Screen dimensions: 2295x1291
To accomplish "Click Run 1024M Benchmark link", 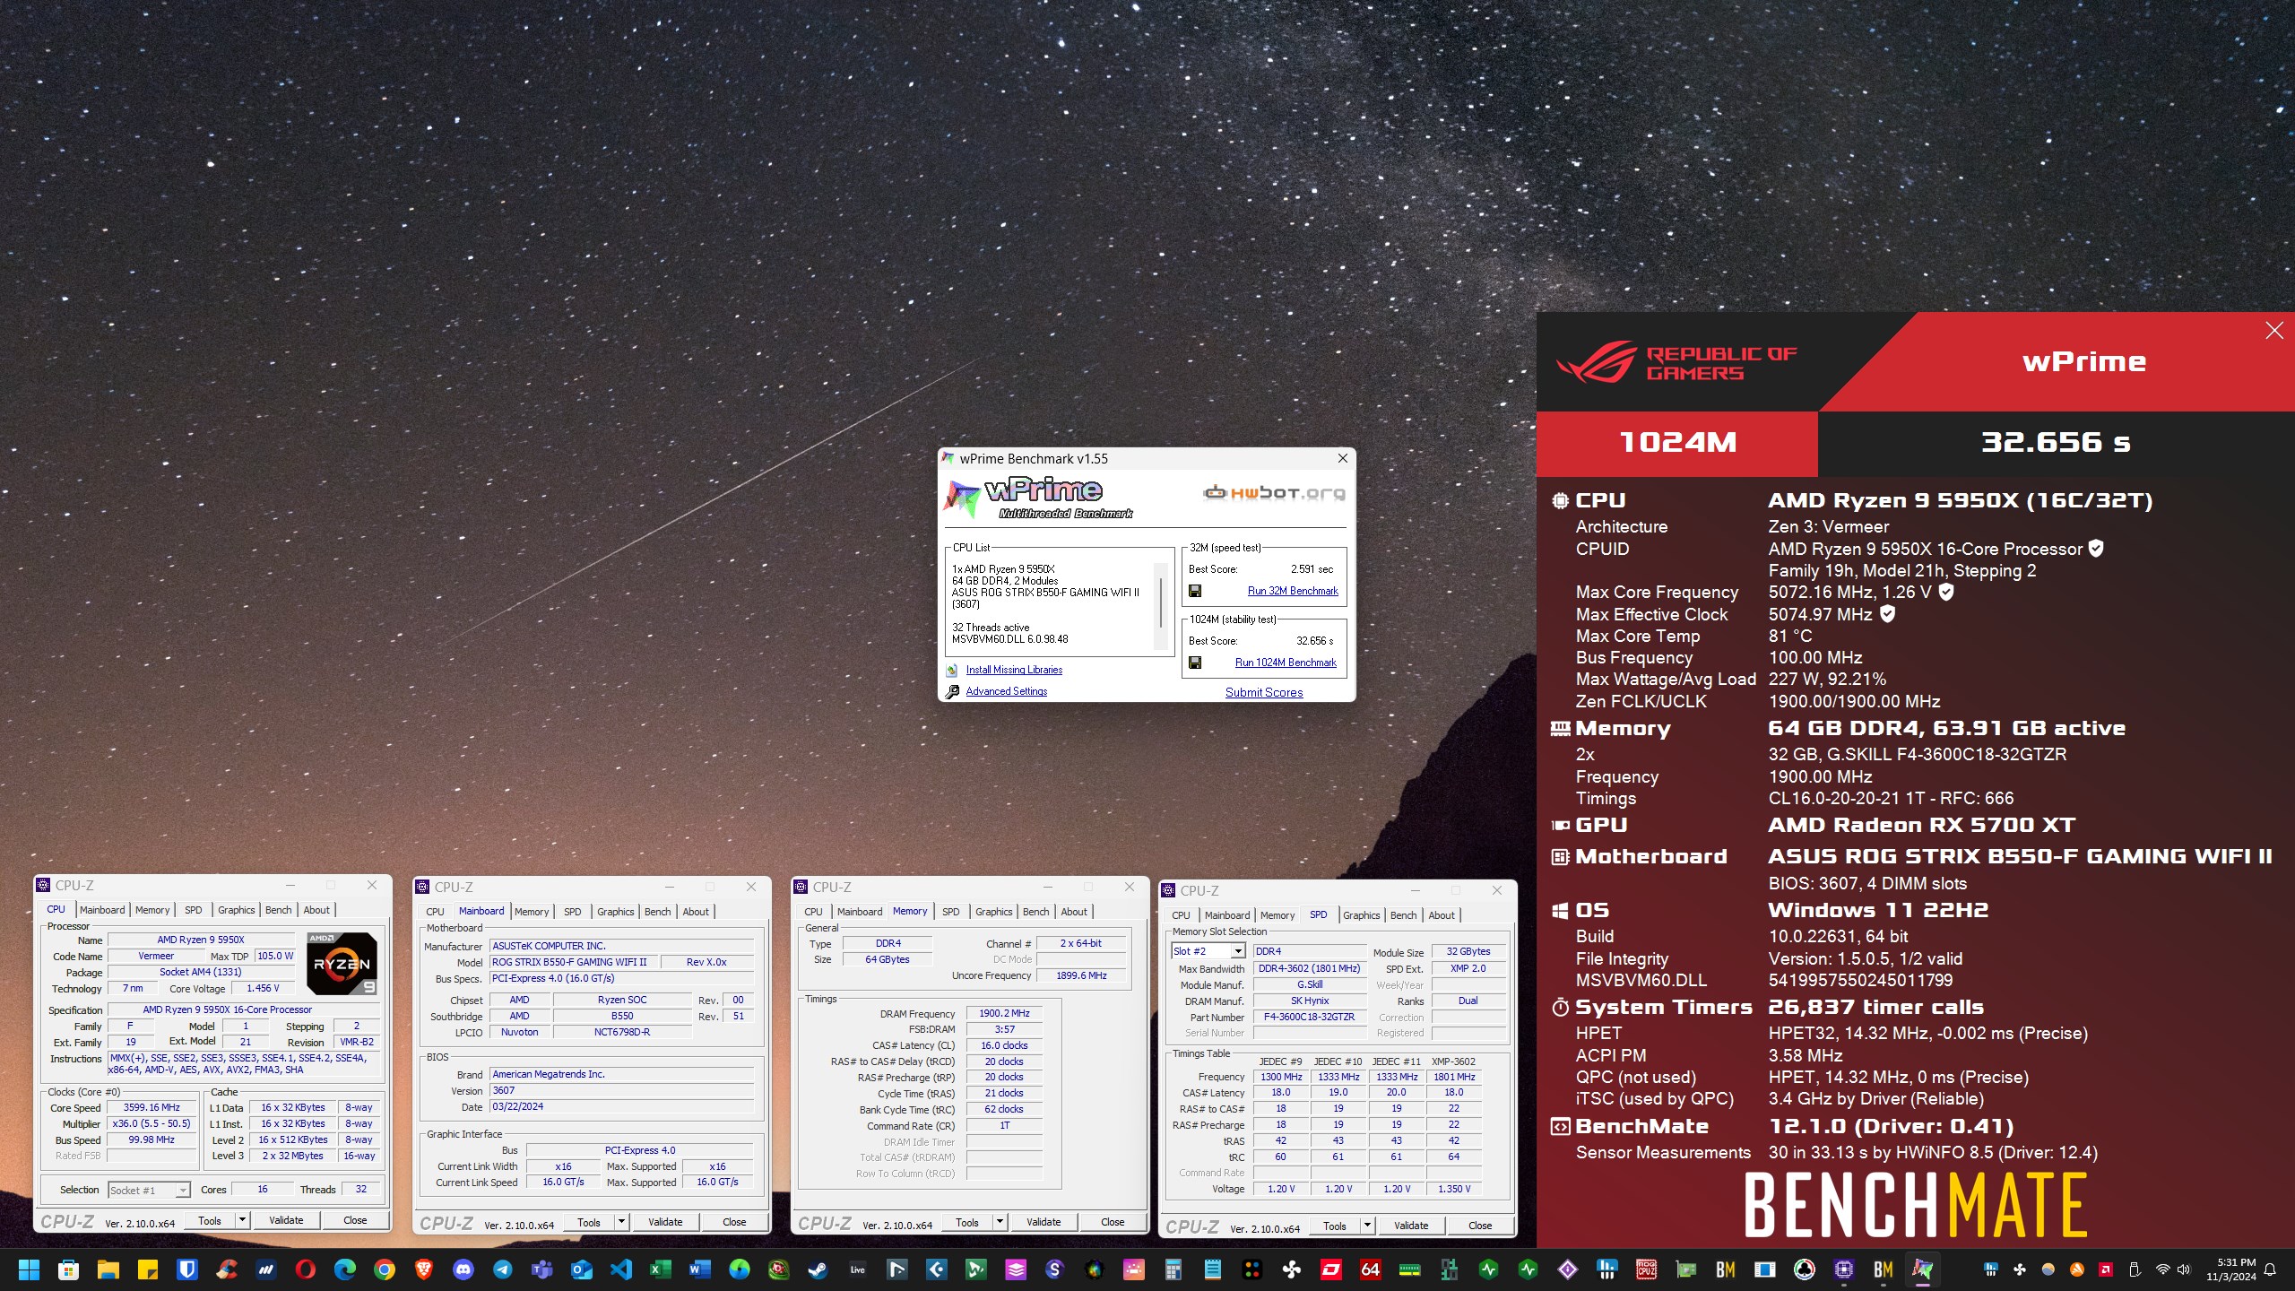I will pos(1286,663).
